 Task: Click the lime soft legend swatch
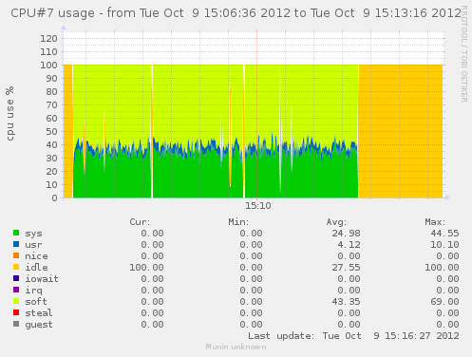[16, 301]
